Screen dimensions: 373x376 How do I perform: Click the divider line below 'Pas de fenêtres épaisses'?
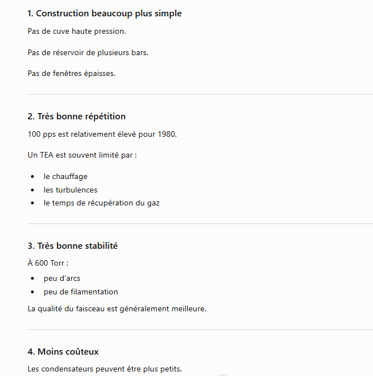200,94
